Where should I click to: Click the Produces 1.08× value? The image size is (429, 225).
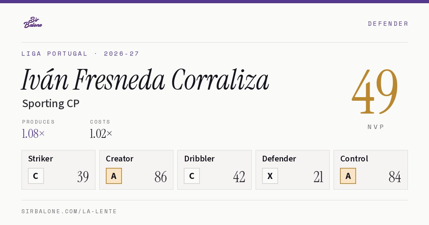point(33,134)
